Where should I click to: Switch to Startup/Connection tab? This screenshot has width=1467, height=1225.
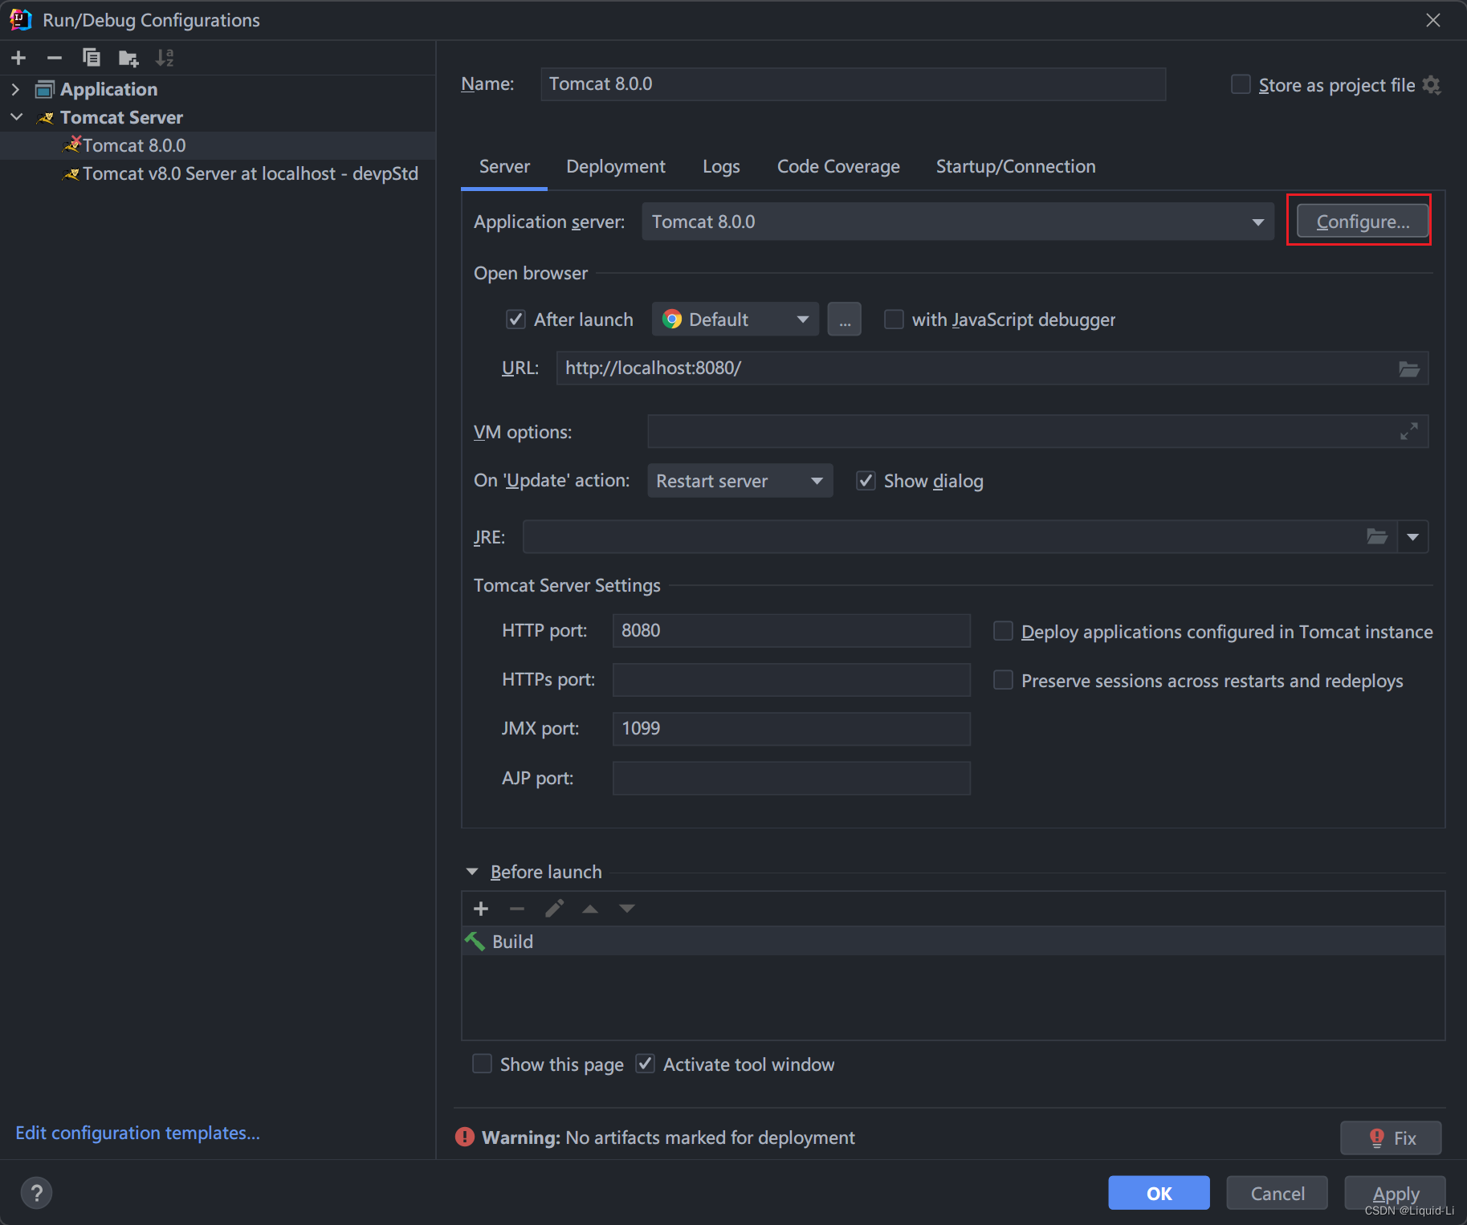[x=1016, y=166]
